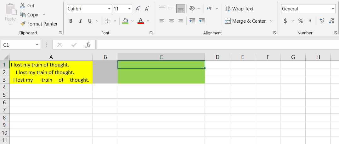
Task: Open the font size 11 dropdown
Action: 129,9
